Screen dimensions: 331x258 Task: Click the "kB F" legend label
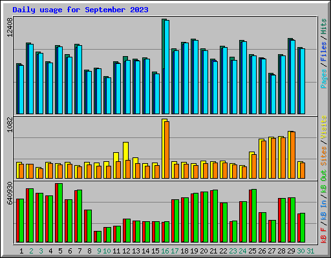324,235
